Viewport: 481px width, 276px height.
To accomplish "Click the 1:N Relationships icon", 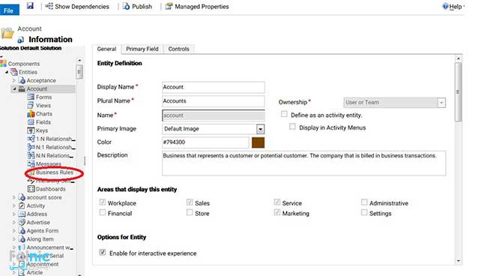I will (x=31, y=139).
